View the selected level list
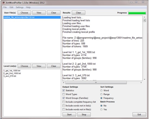This screenshot has height=119, width=149. (39, 66)
